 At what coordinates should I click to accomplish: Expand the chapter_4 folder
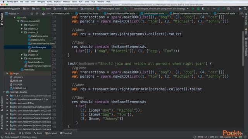[22, 55]
